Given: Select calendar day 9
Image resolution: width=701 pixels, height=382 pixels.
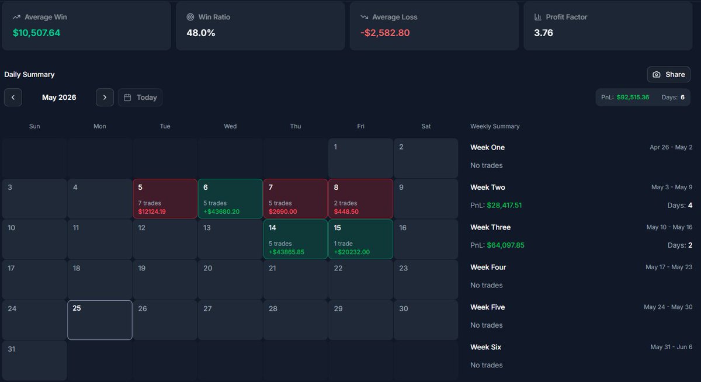Looking at the screenshot, I should (x=426, y=199).
